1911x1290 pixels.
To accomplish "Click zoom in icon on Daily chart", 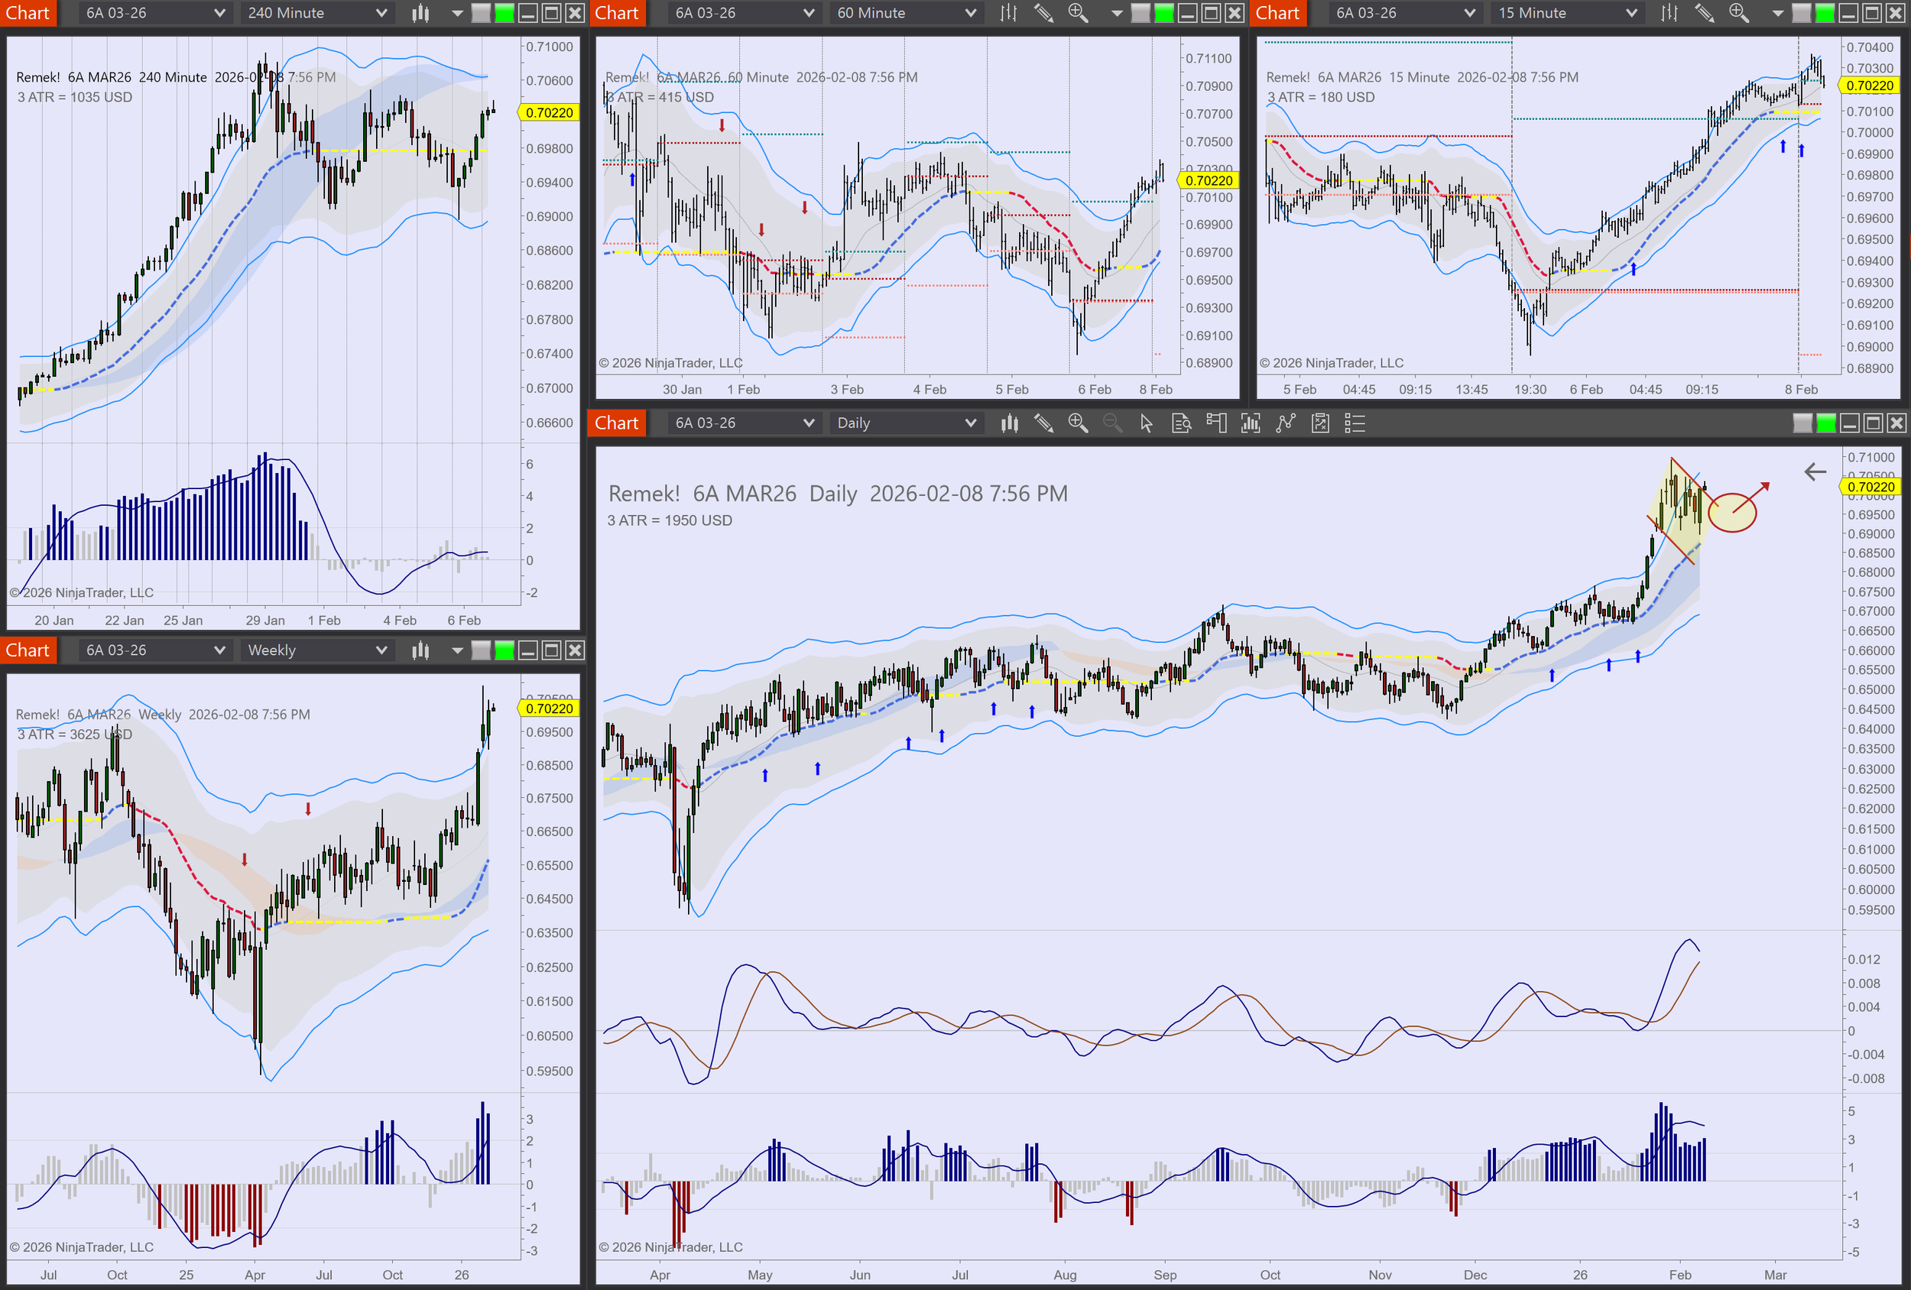I will (x=1077, y=423).
